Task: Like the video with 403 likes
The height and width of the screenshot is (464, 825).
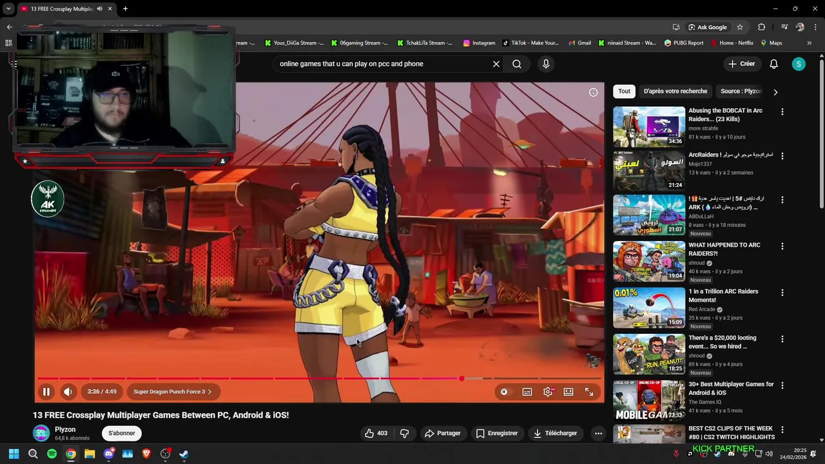Action: (x=376, y=433)
